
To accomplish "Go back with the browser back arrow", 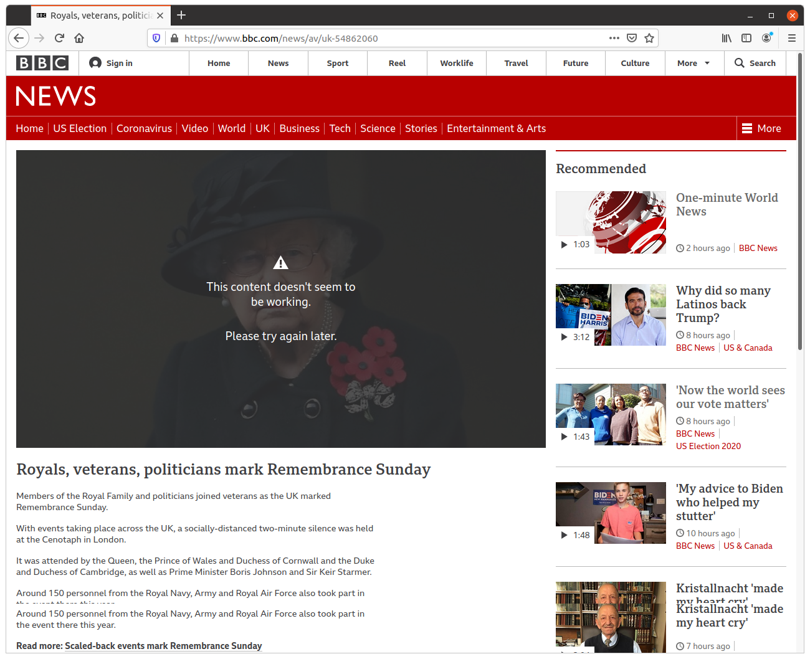I will pos(19,38).
